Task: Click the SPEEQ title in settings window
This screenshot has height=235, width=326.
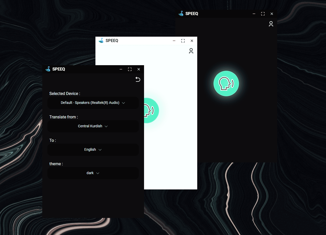Action: [x=59, y=69]
